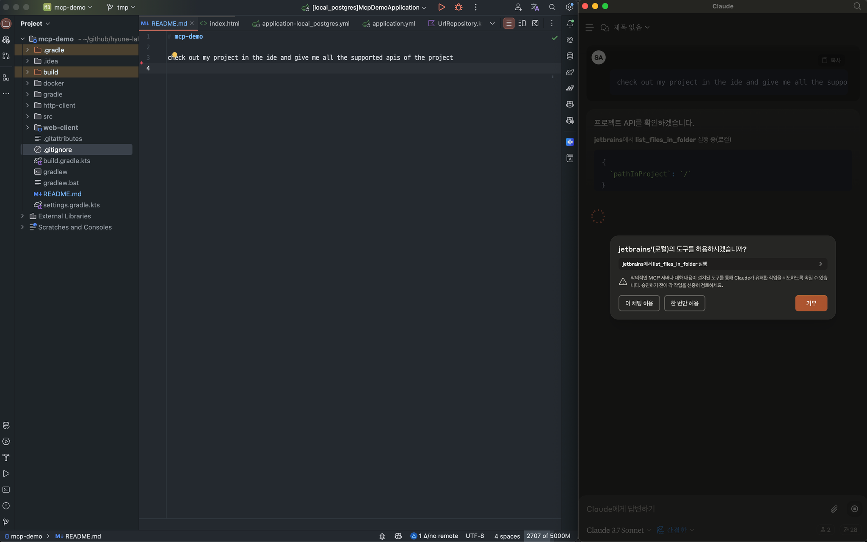Click the 거부 deny button
Viewport: 867px width, 542px height.
coord(811,303)
